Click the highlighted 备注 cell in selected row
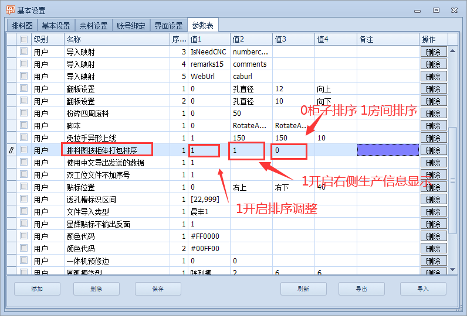467x316 pixels. [x=388, y=150]
